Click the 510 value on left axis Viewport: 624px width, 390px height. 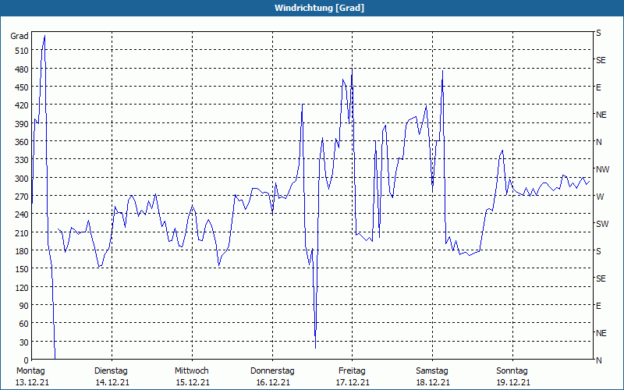[x=22, y=51]
